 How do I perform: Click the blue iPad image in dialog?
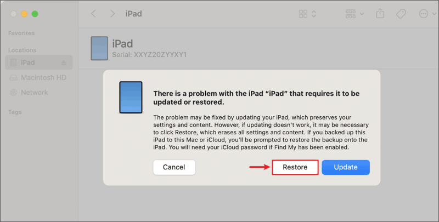[131, 98]
